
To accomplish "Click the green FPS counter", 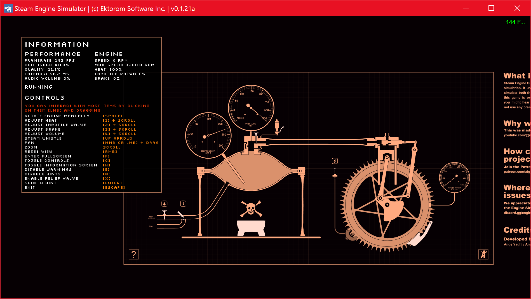I will (515, 22).
